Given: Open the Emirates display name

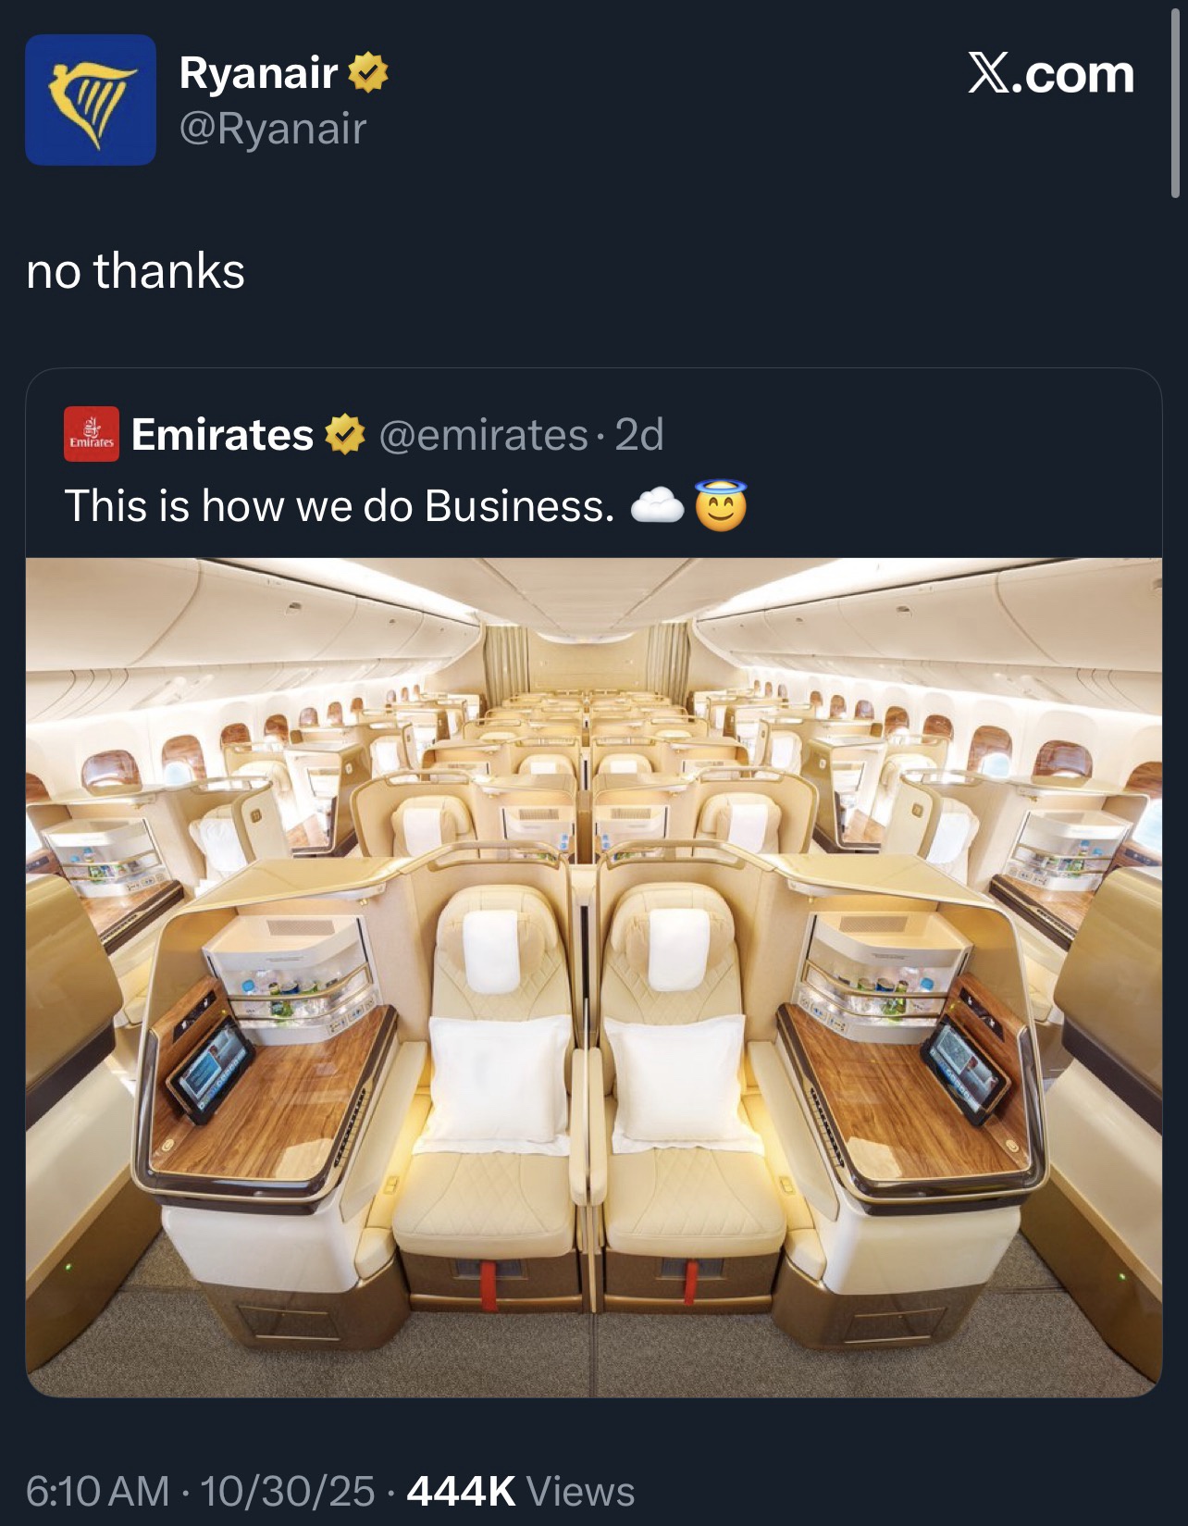Looking at the screenshot, I should [222, 434].
